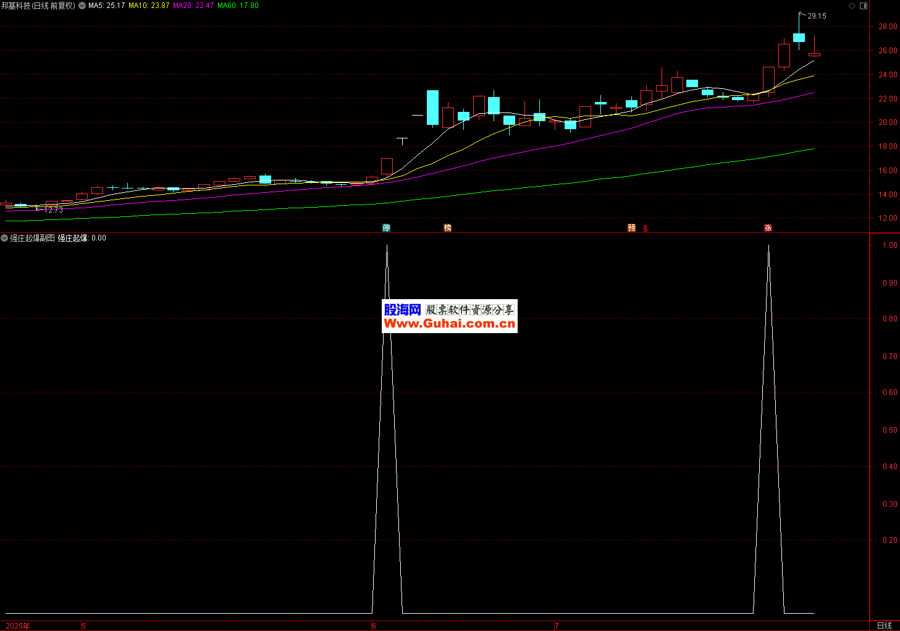Toggle the side panel icon at top right

864,6
